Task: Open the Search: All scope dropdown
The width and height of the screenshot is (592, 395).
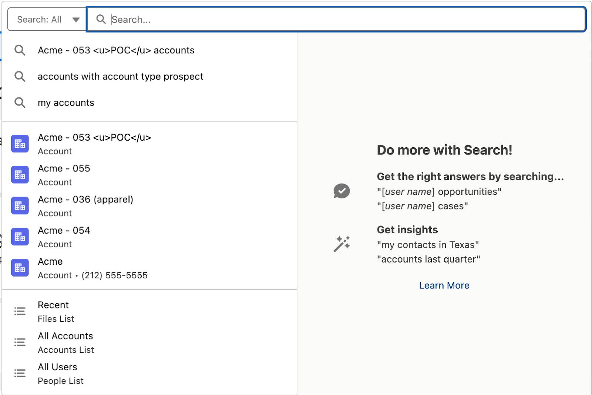Action: click(47, 19)
